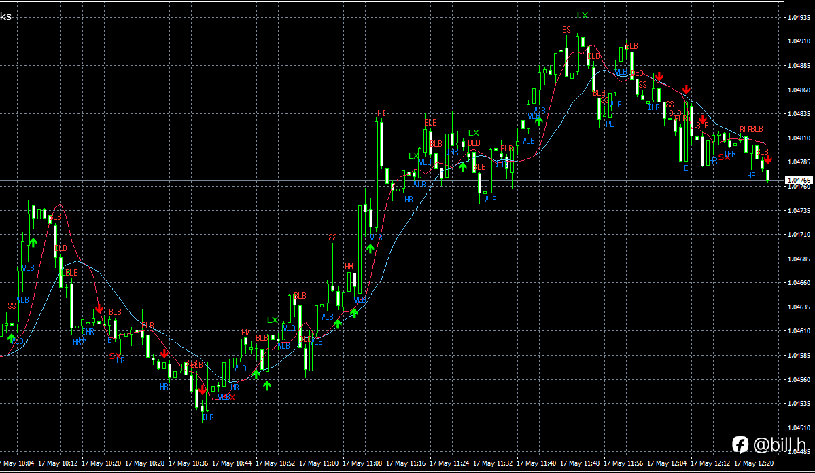Click the horizontal current price line
This screenshot has height=473, width=815.
[x=392, y=181]
